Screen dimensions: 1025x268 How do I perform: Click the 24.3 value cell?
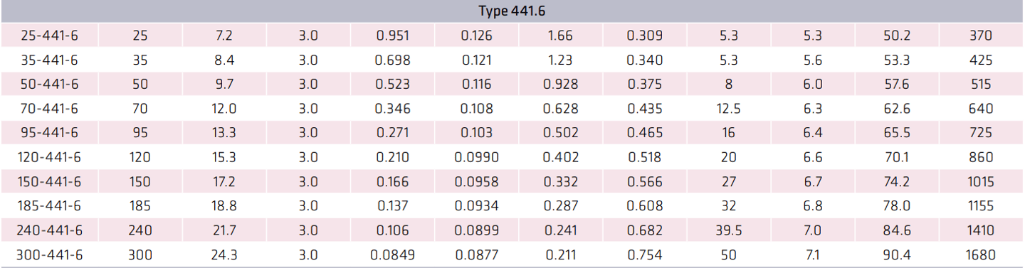click(224, 254)
